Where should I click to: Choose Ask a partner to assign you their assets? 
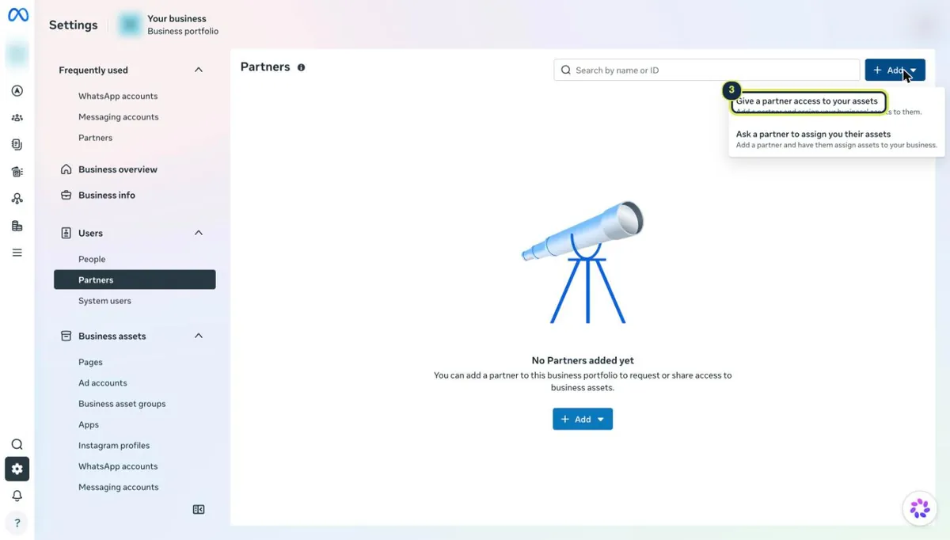point(836,139)
